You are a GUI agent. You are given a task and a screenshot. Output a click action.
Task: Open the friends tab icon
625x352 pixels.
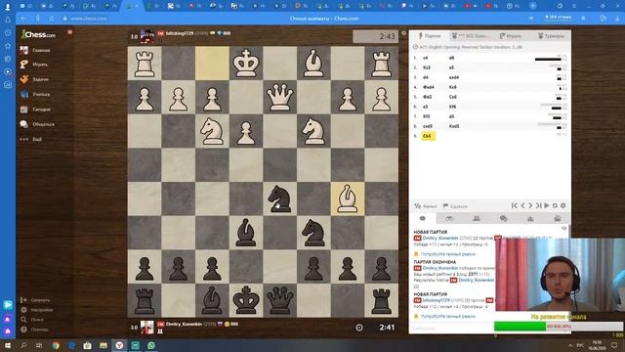tap(477, 218)
